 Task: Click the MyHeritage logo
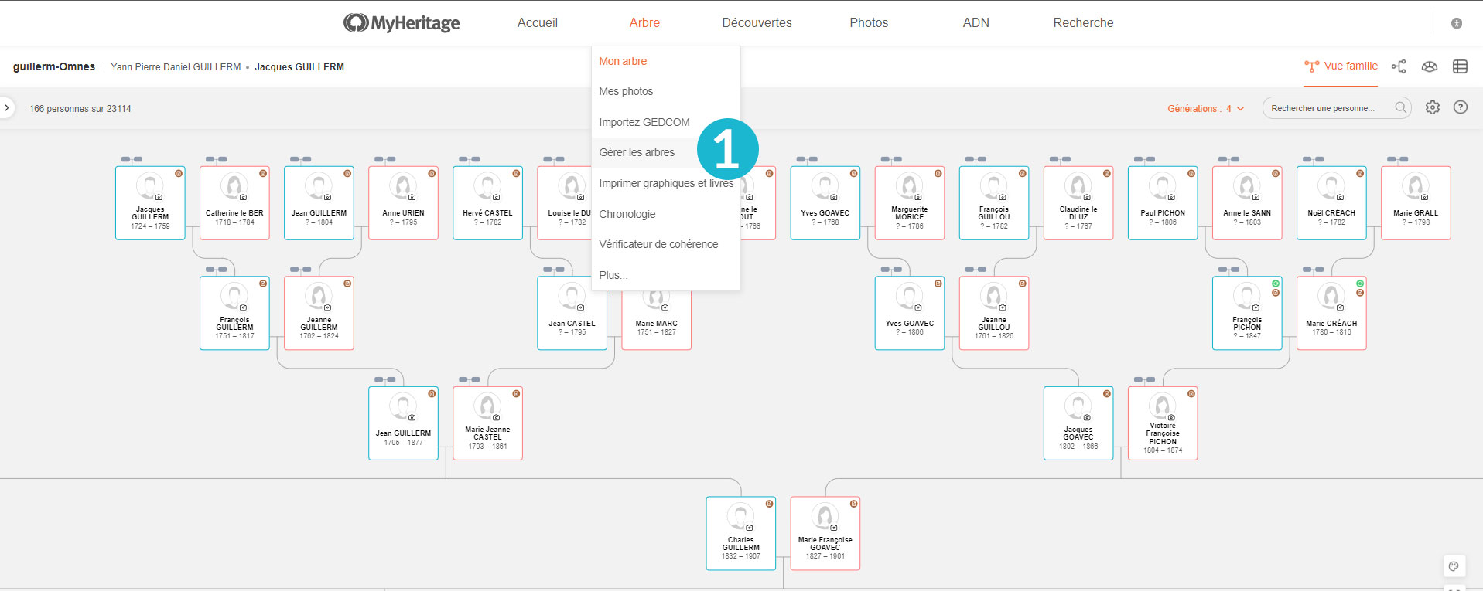pyautogui.click(x=402, y=23)
